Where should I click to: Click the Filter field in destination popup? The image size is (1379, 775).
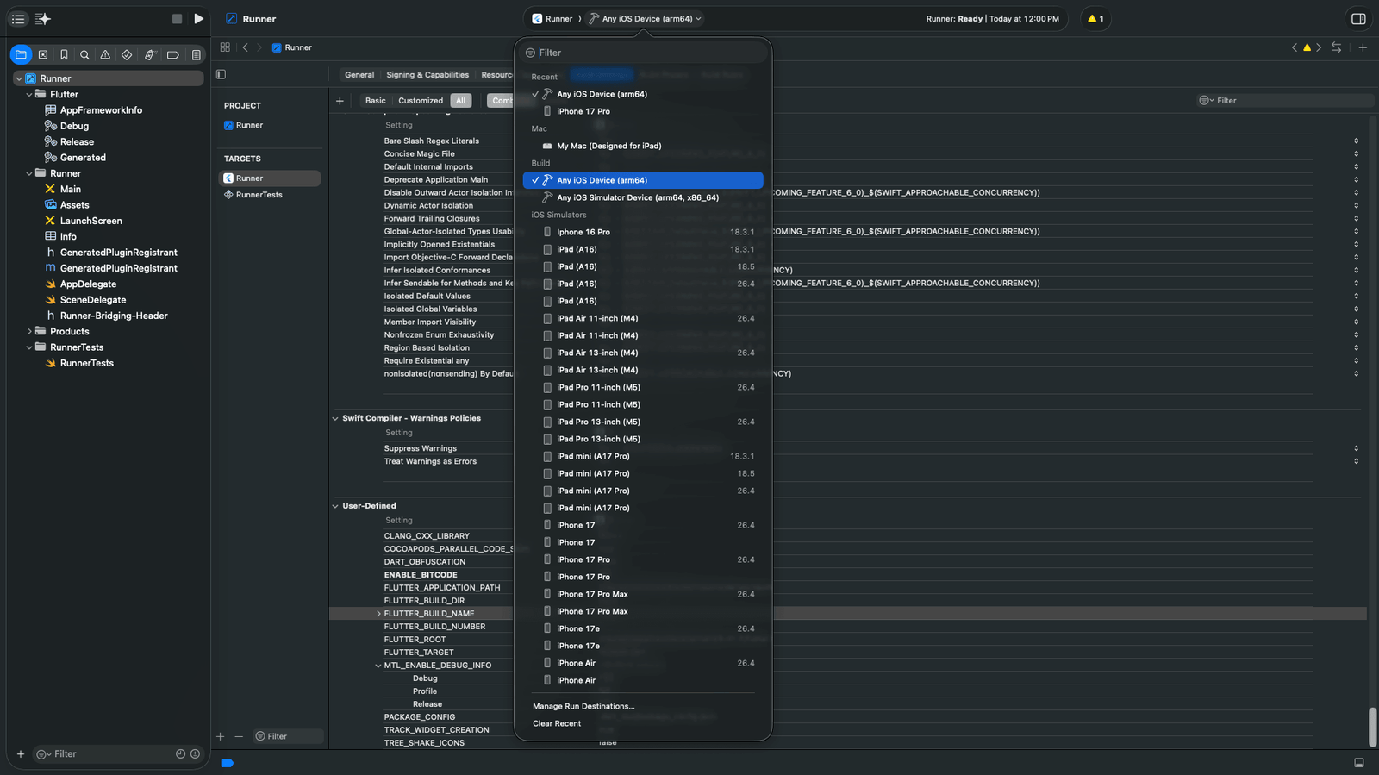[x=643, y=53]
